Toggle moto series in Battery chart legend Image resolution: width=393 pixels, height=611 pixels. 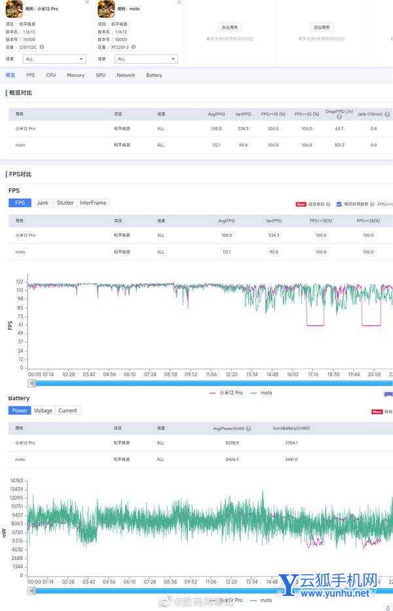click(261, 600)
